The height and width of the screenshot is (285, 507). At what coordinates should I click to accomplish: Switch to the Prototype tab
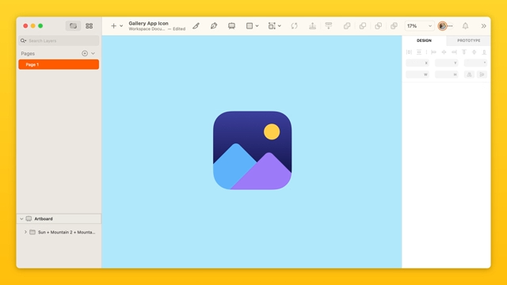point(468,40)
